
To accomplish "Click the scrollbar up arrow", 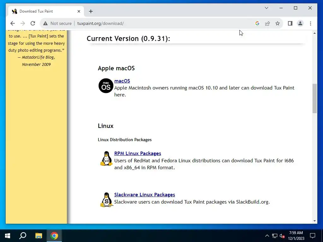I will click(x=314, y=33).
